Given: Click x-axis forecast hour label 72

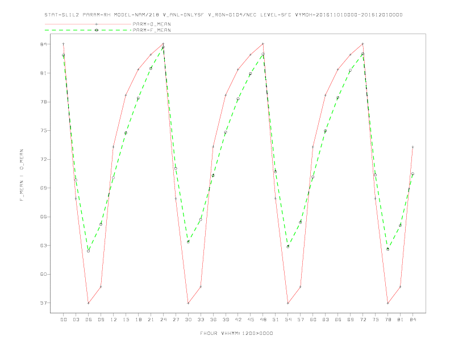Looking at the screenshot, I should click(x=363, y=320).
